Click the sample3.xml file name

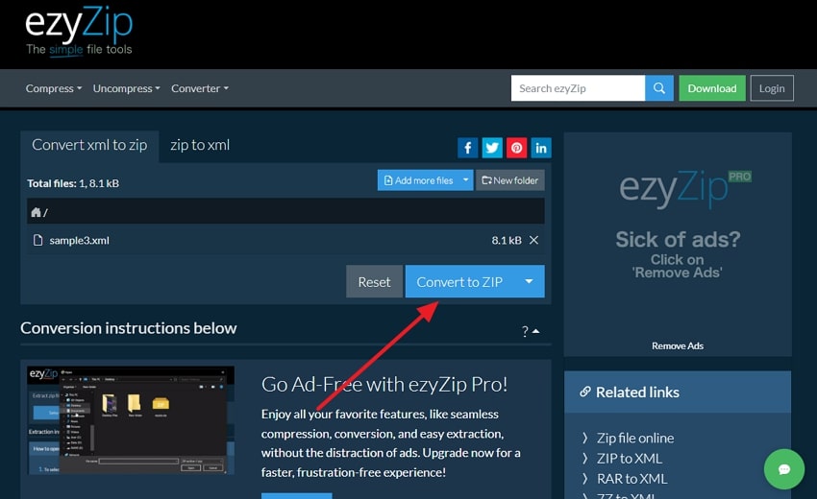pos(79,241)
